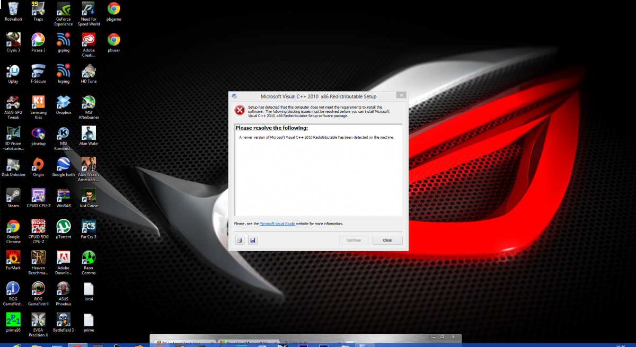The width and height of the screenshot is (636, 347).
Task: Close the Setup dialog with the title bar X
Action: (x=401, y=95)
